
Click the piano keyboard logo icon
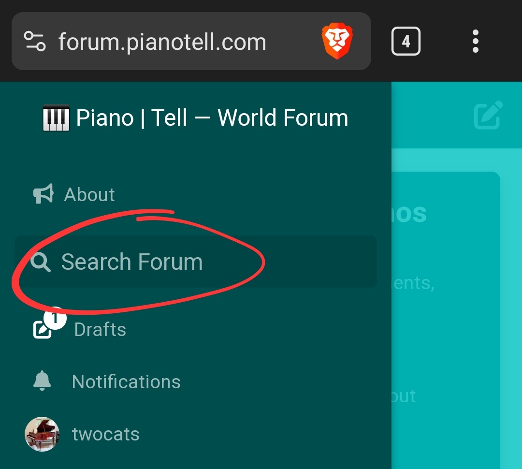[56, 118]
